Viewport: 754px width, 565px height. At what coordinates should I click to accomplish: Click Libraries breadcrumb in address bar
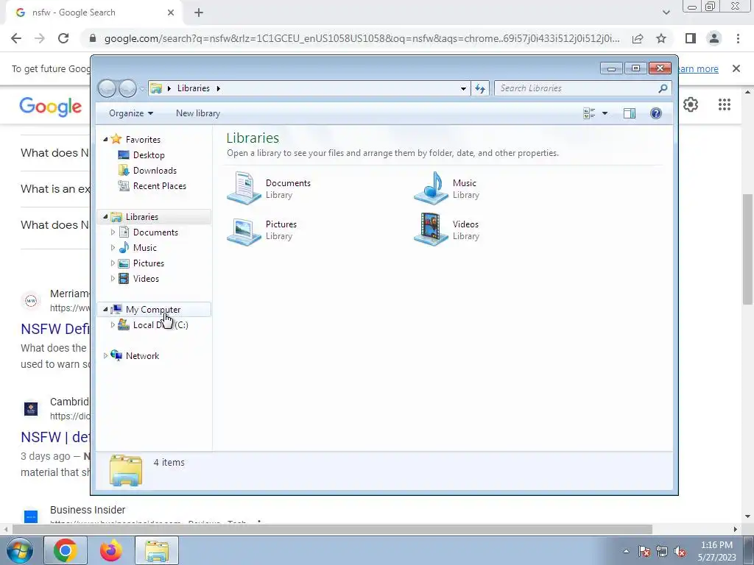coord(194,88)
